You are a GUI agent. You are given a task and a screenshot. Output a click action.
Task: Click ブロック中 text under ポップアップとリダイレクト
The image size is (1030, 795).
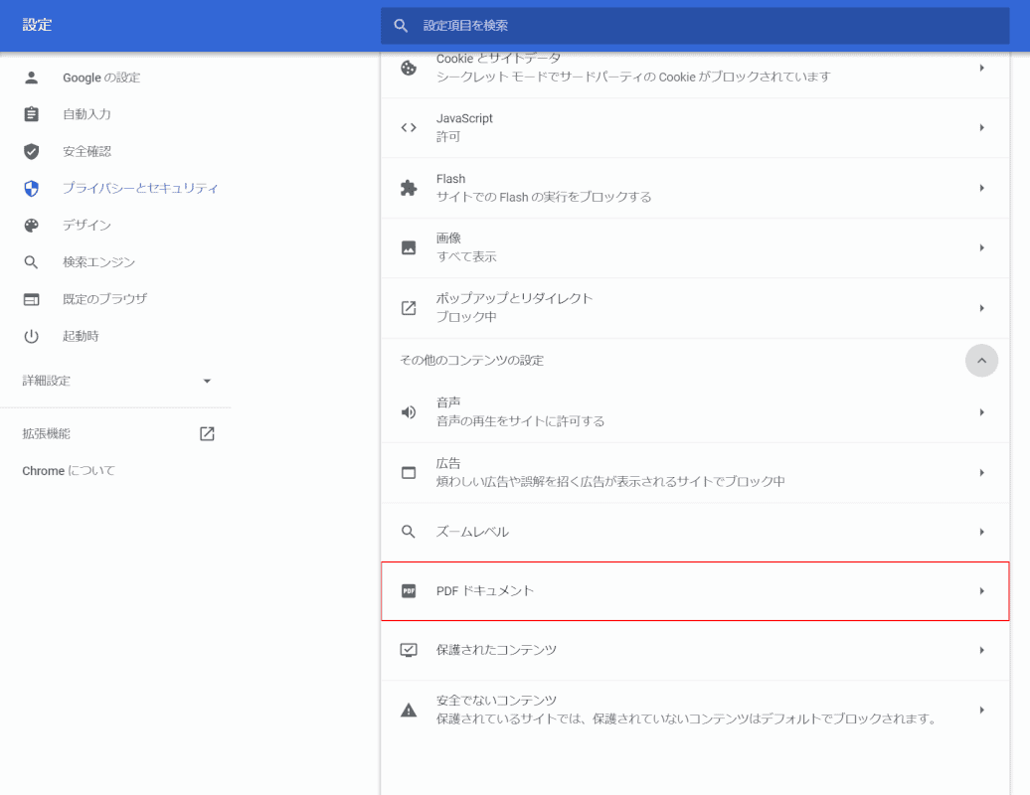[466, 316]
